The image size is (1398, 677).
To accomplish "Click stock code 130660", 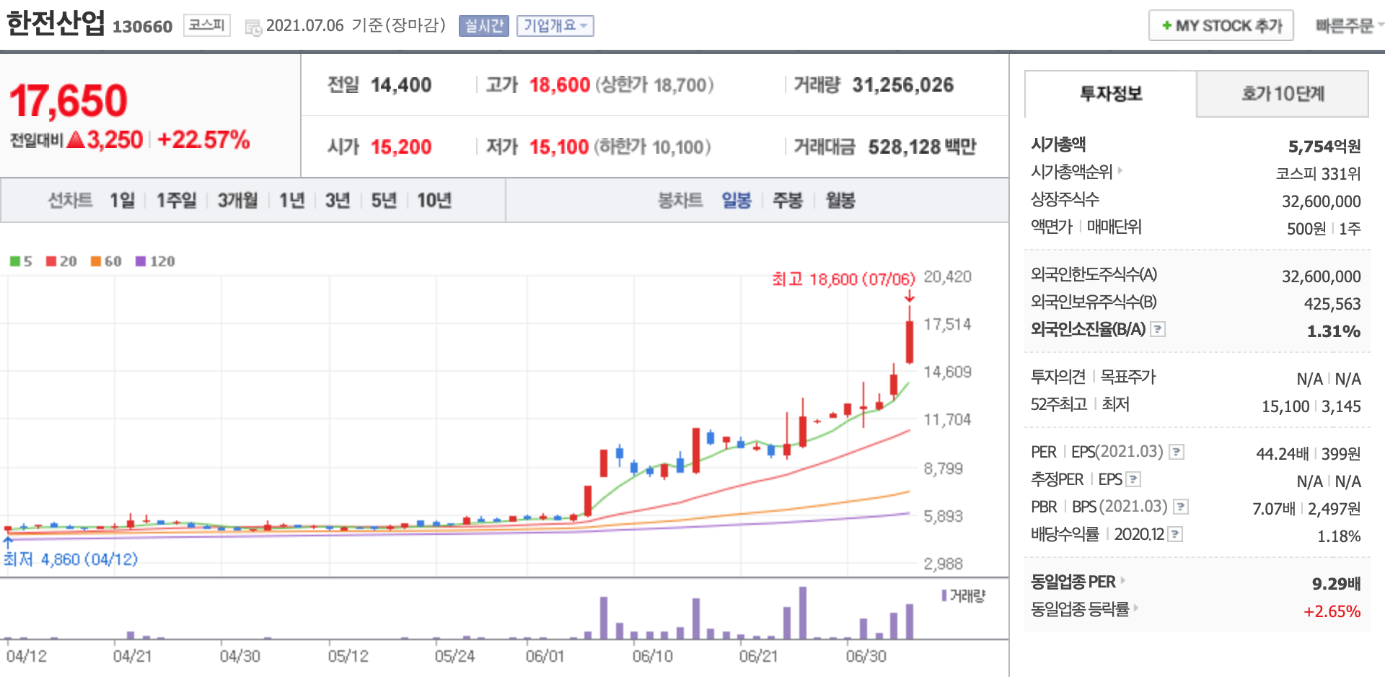I will [x=143, y=27].
